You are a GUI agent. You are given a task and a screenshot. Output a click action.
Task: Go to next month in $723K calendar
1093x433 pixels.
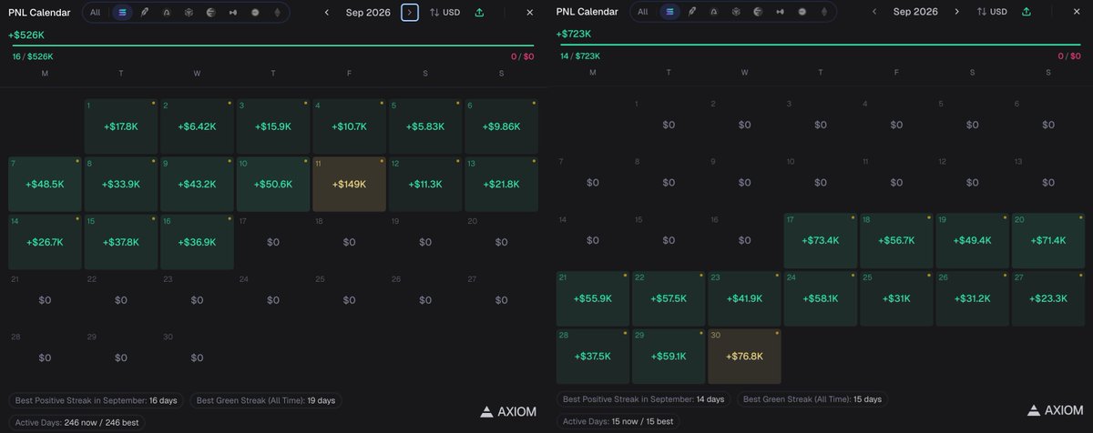[956, 12]
